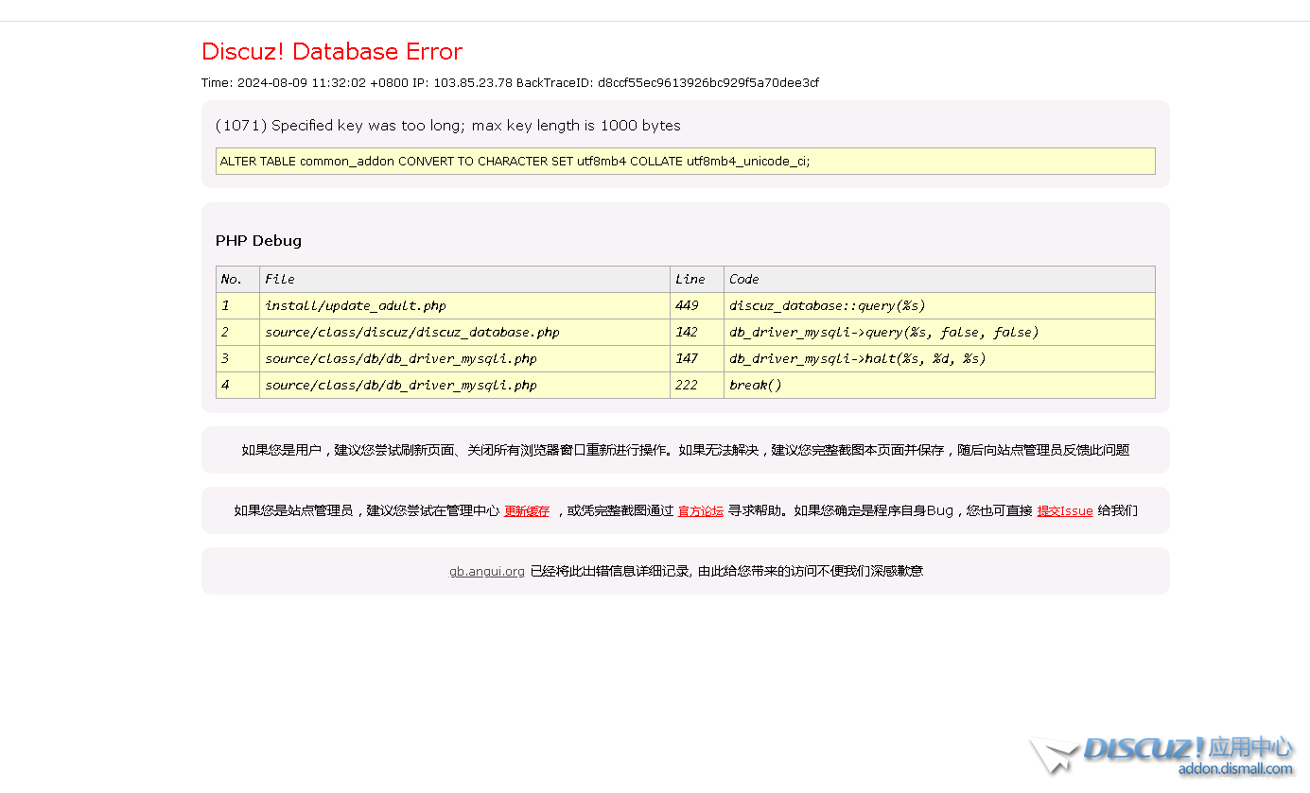Screen dimensions: 1310x793
Task: Click the line number 449 cell
Action: [687, 306]
